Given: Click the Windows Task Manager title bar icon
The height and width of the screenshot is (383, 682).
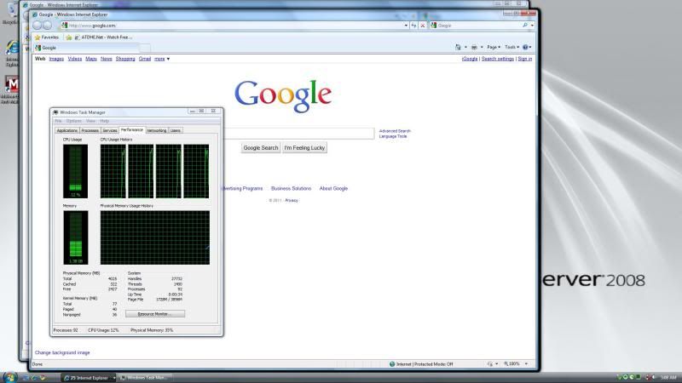Looking at the screenshot, I should [55, 112].
